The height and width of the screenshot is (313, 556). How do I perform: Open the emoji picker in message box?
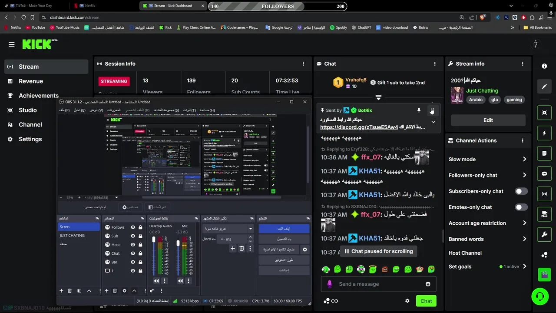428,284
